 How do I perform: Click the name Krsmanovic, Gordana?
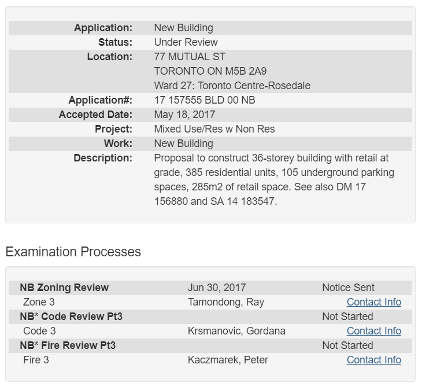(236, 331)
